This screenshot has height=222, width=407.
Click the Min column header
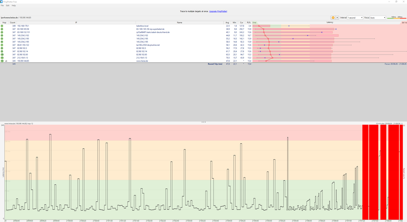(234, 22)
